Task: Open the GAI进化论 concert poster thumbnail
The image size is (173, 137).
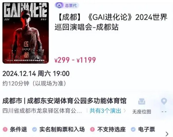Action: coord(26,33)
